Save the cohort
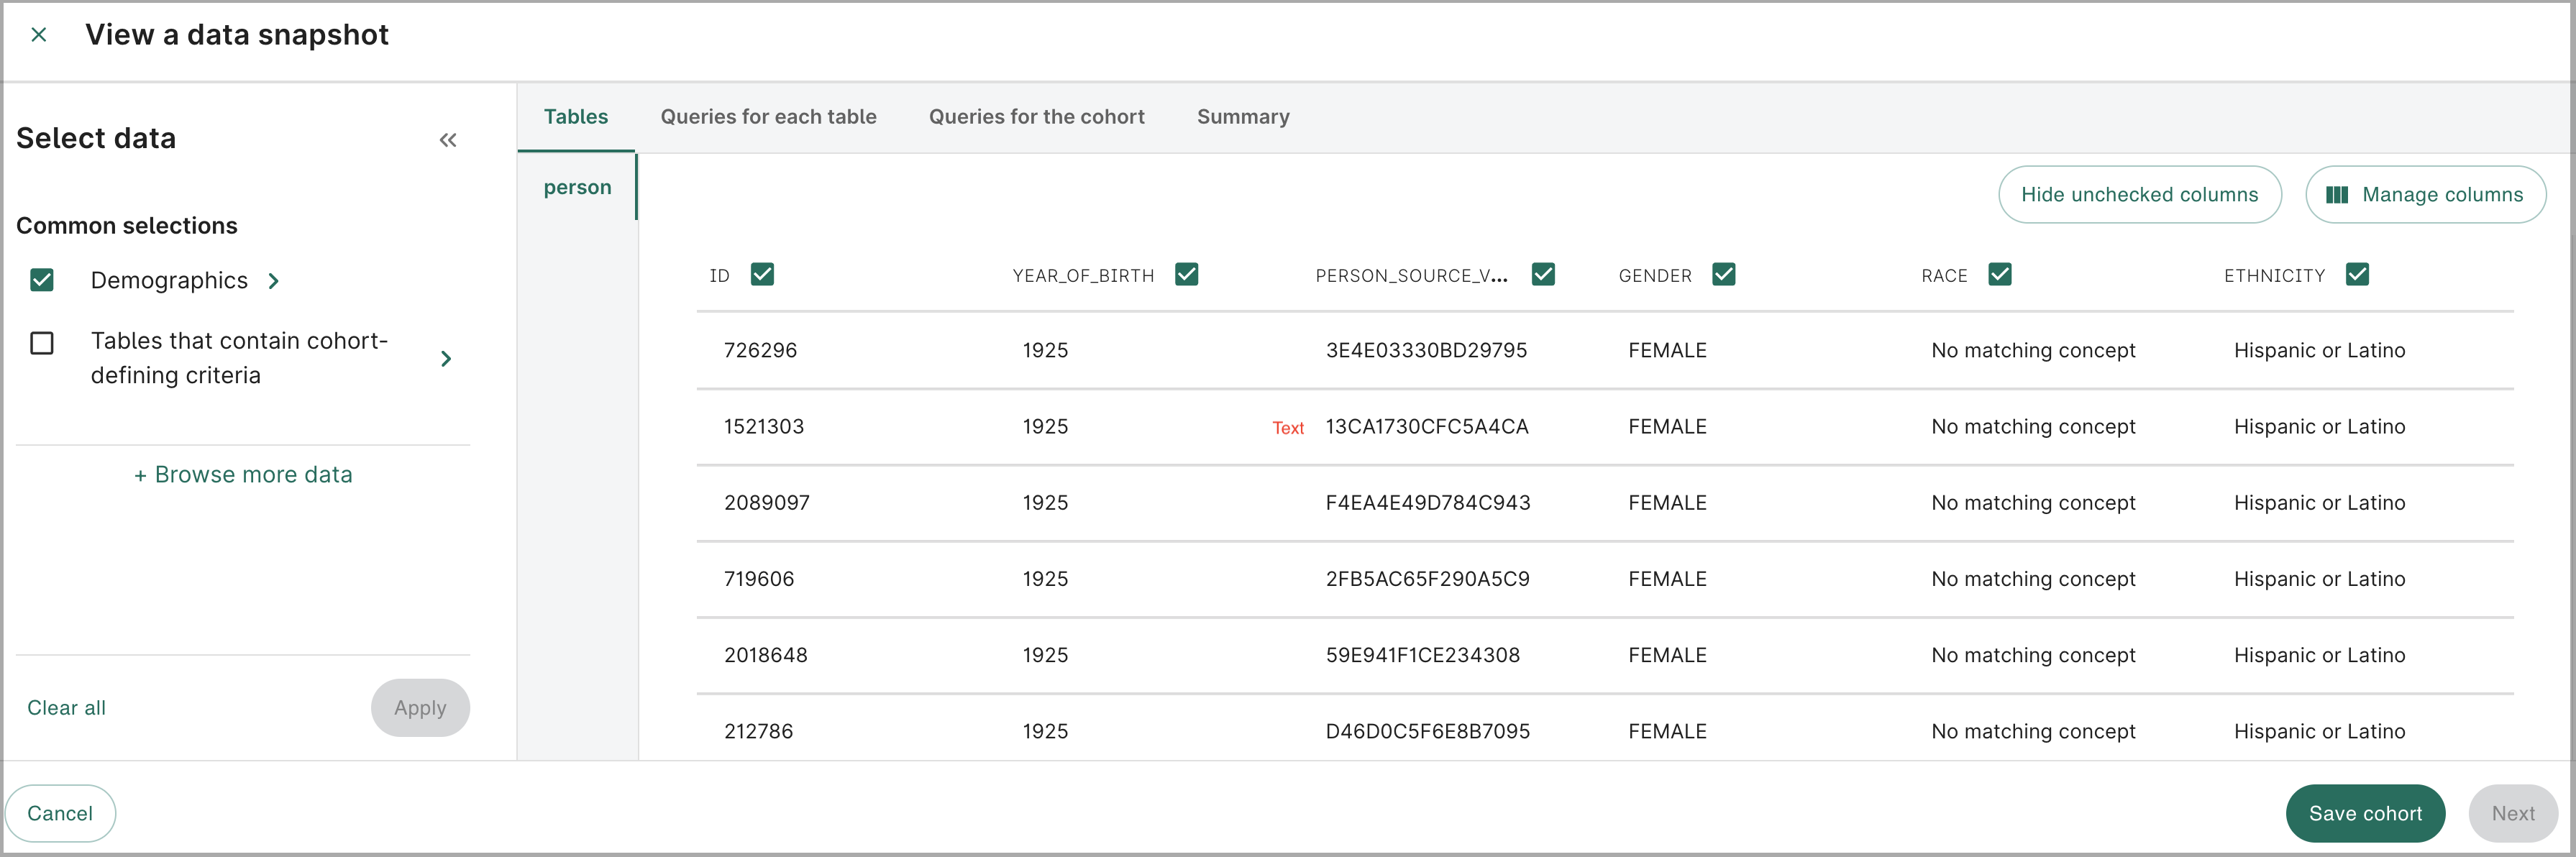 2365,813
